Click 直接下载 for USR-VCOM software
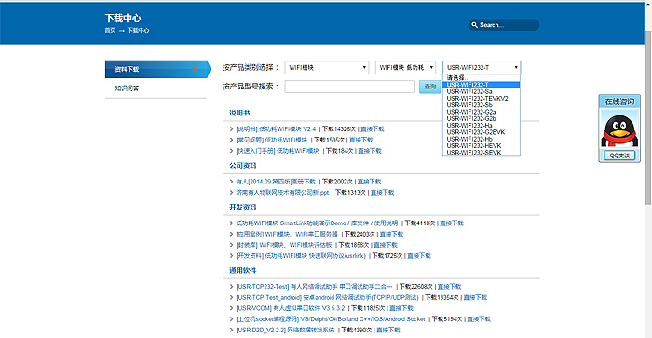Viewport: 652px width, 338px height. tap(401, 308)
